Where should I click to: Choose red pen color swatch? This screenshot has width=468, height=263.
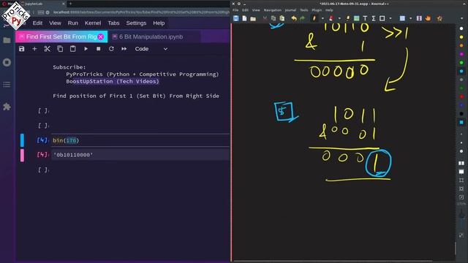(461, 96)
